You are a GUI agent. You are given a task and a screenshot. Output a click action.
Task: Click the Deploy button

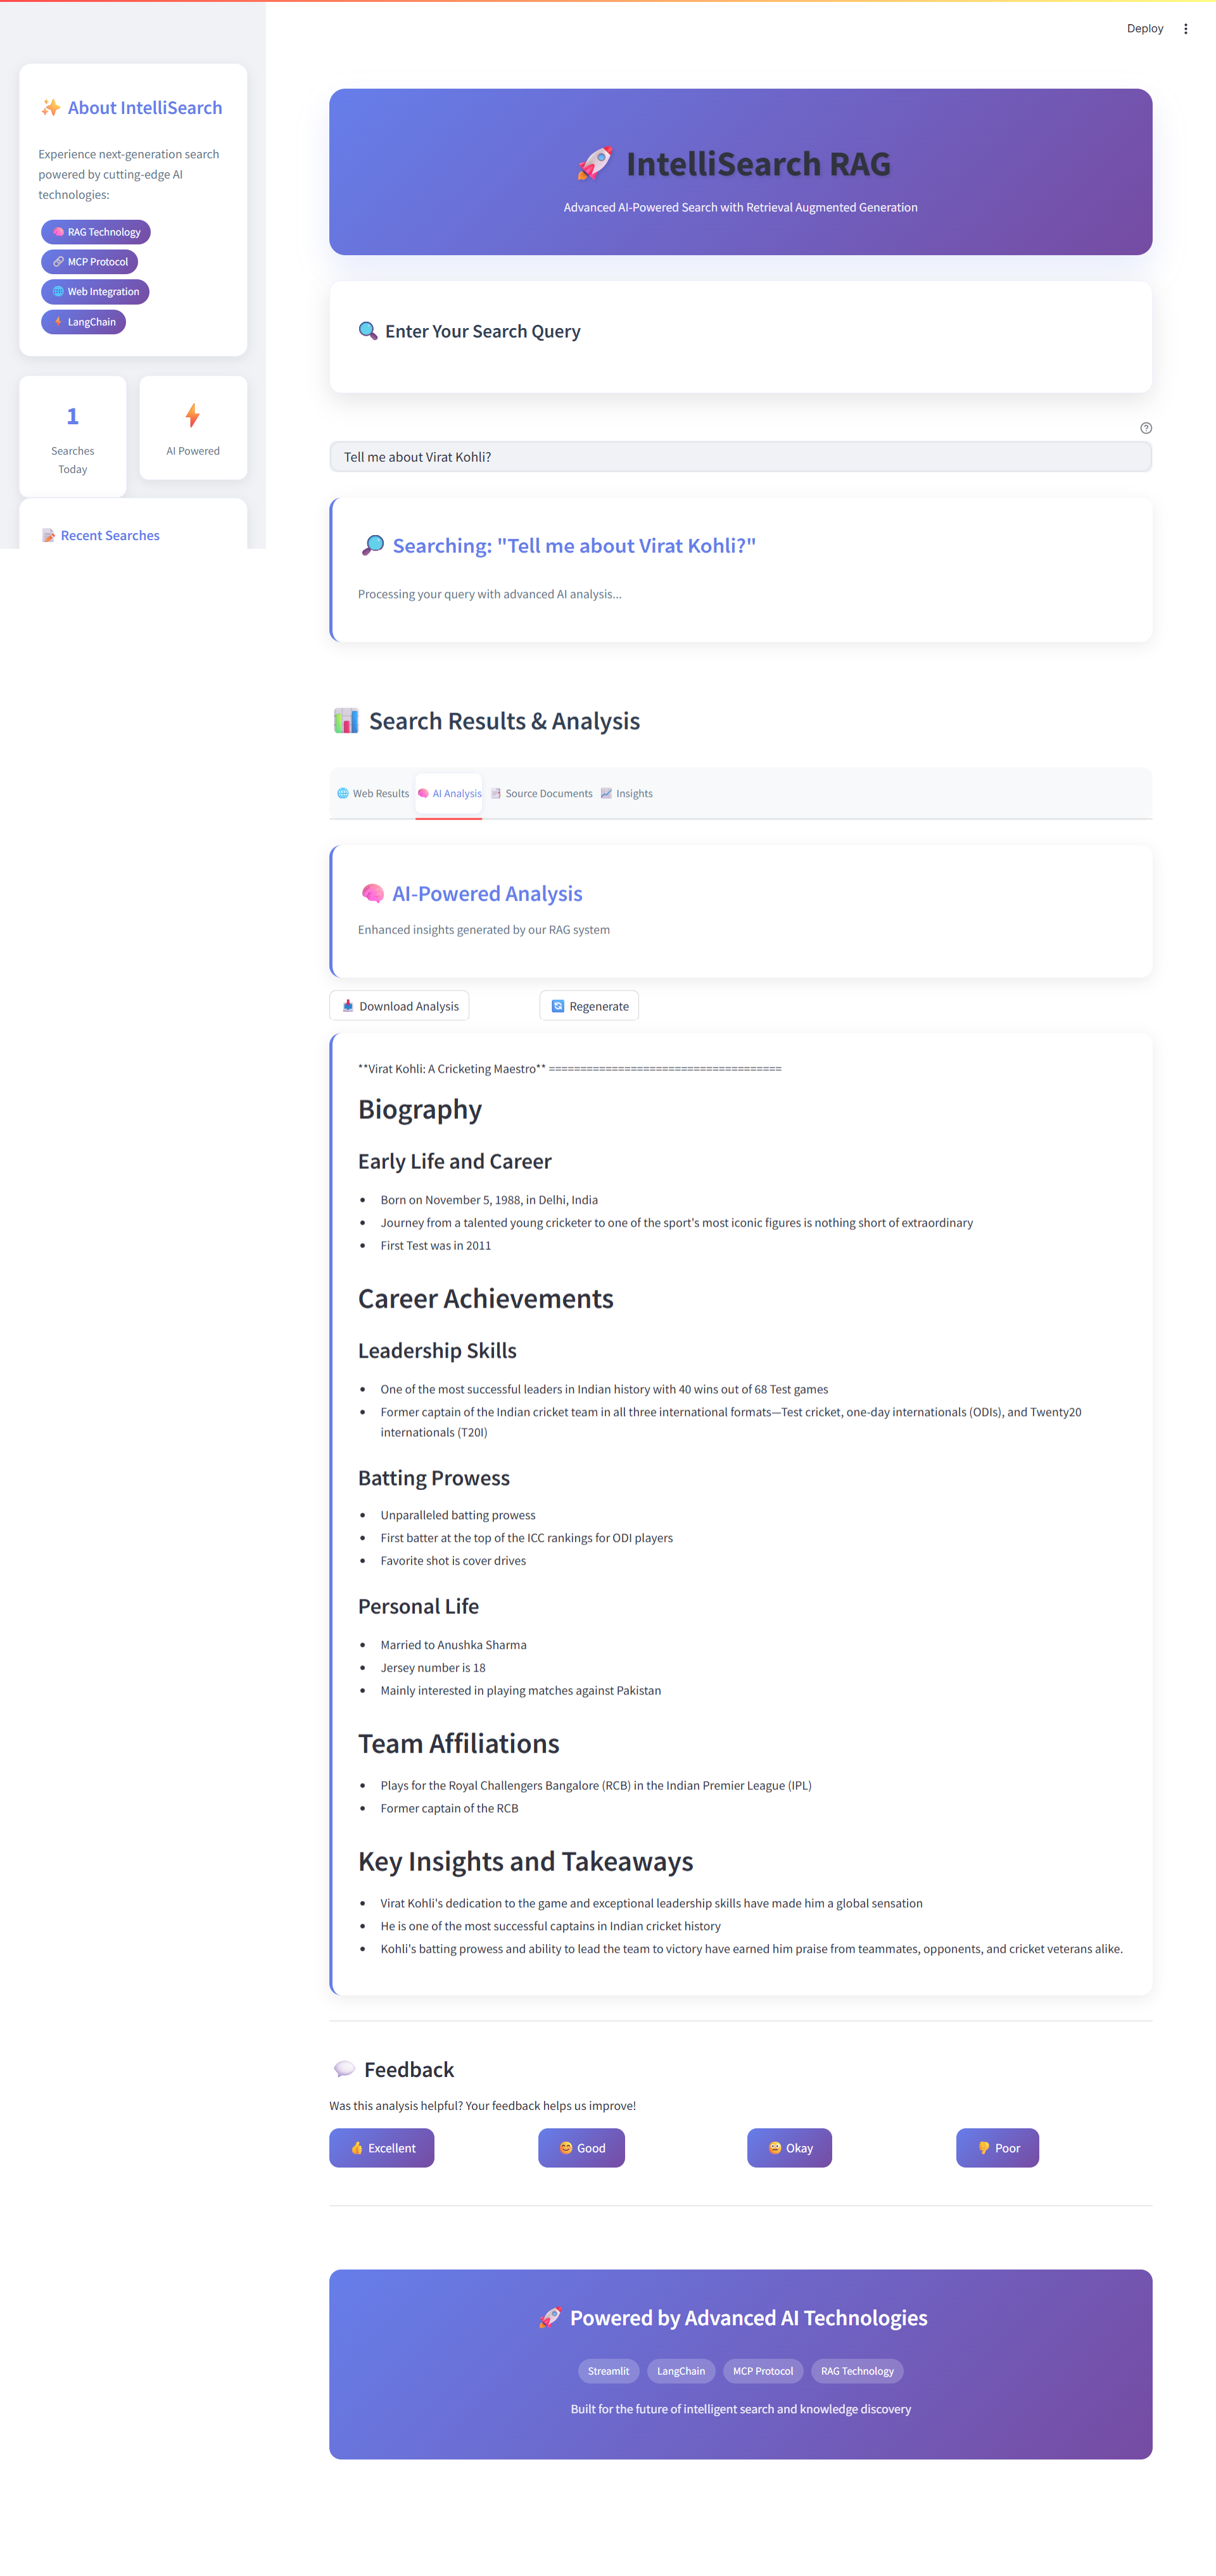(x=1144, y=29)
